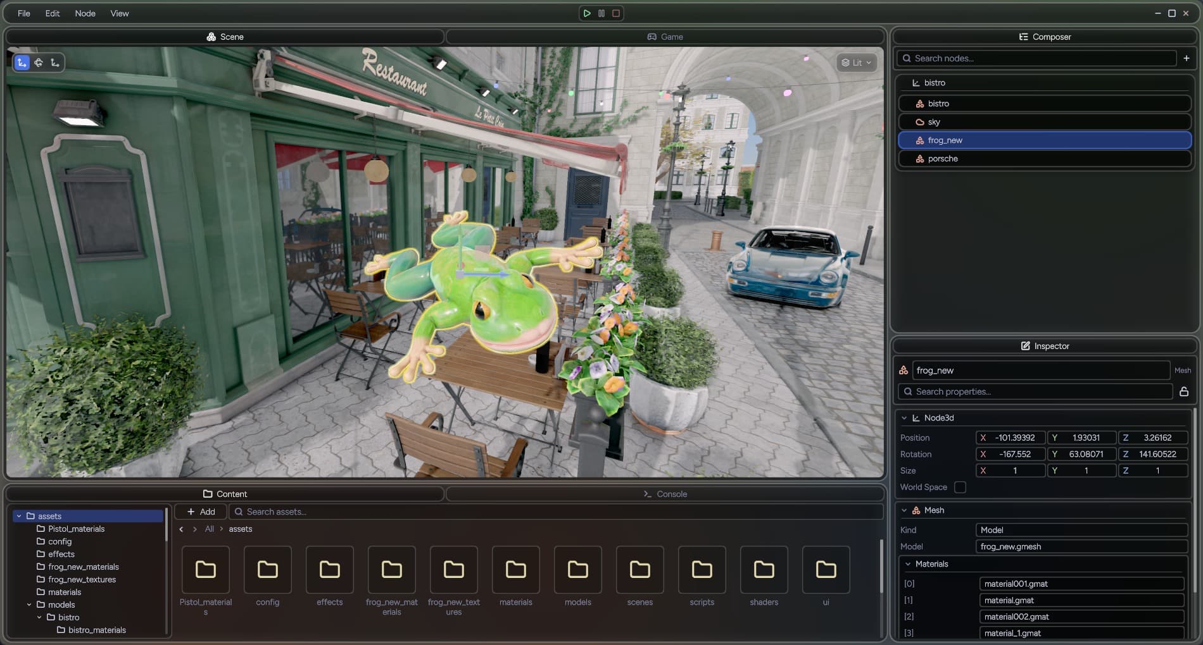Open the shaders folder thumbnail

(x=764, y=570)
